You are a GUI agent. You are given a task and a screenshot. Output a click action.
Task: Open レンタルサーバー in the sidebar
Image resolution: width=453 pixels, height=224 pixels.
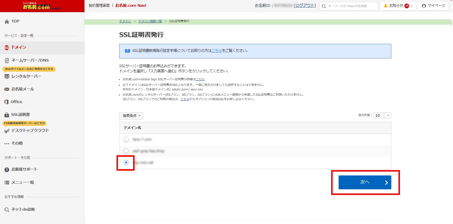coord(26,76)
